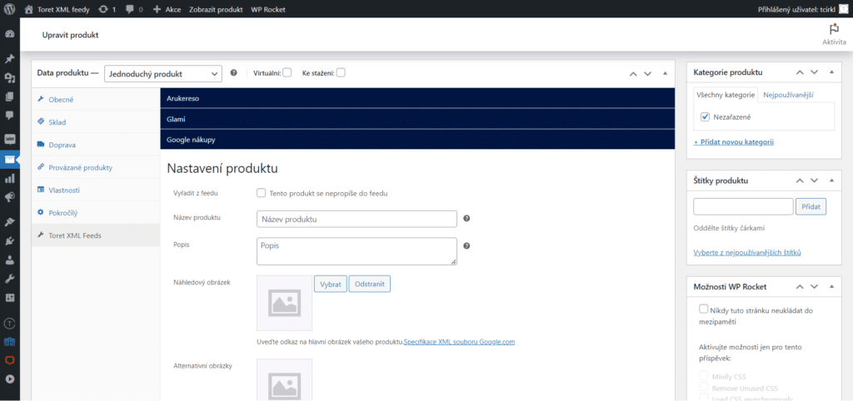Collapse the Možnosti WP Rocket panel triangle

coord(831,286)
